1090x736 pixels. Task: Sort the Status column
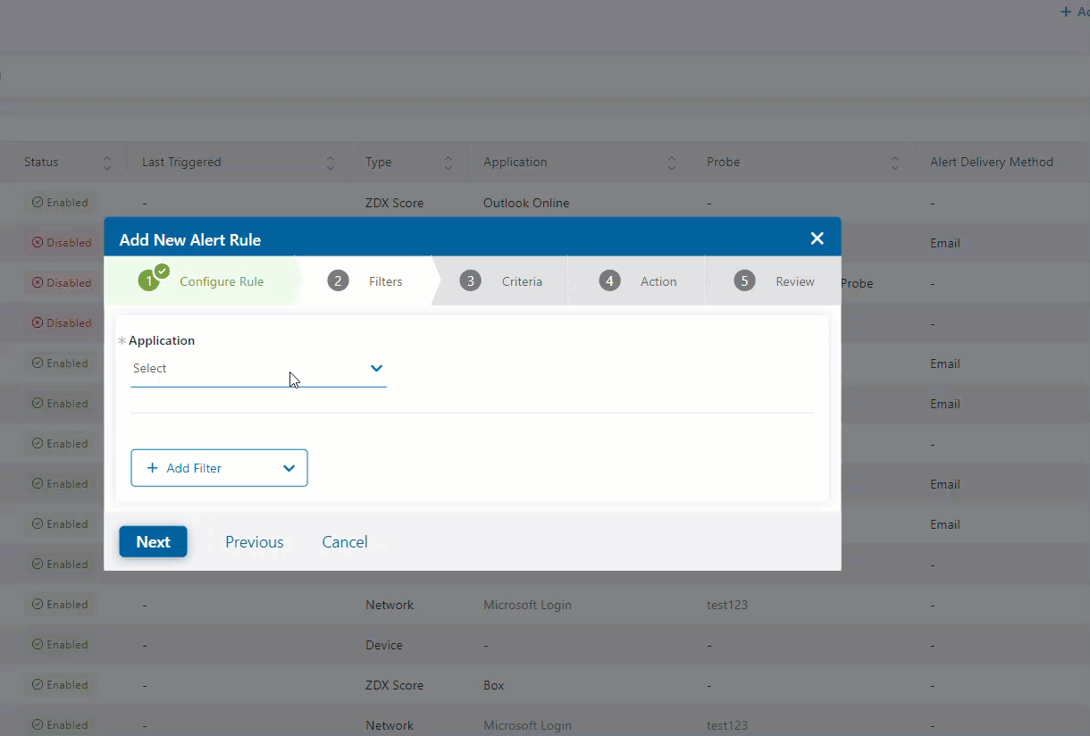coord(106,162)
